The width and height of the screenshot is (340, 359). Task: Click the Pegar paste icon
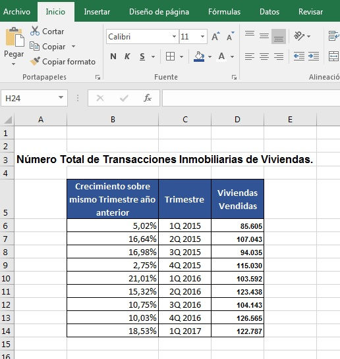14,37
